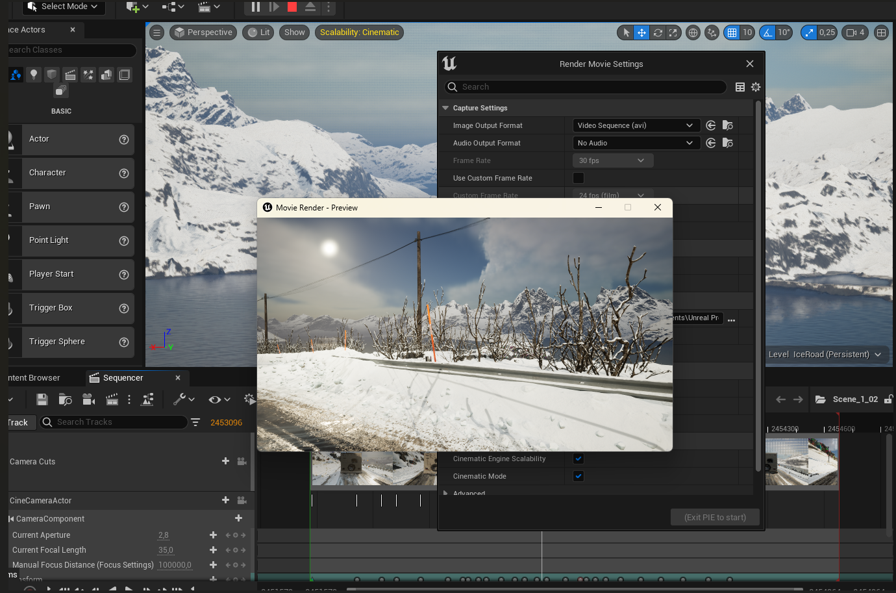Click Search field in Render Movie Settings
The width and height of the screenshot is (896, 593).
tap(586, 87)
